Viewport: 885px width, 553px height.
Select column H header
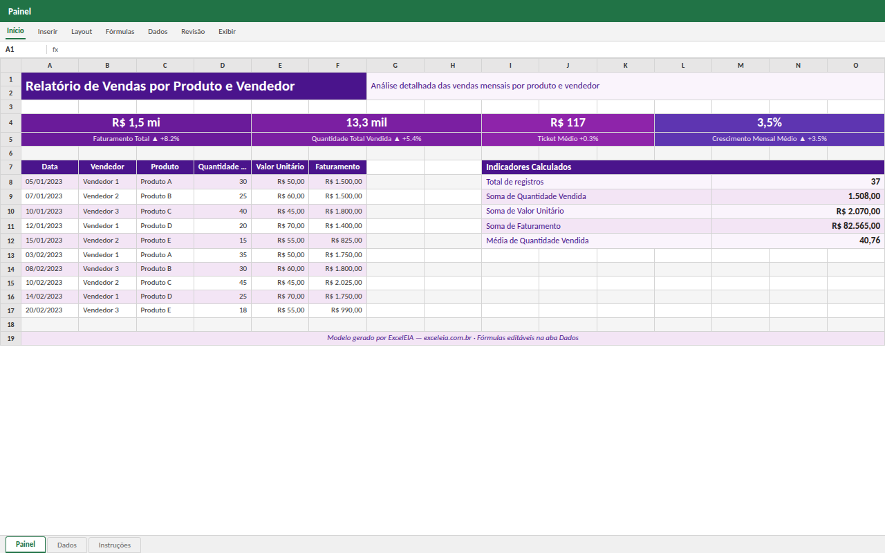coord(453,65)
